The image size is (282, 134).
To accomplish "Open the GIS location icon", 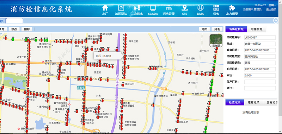I will [x=184, y=8].
